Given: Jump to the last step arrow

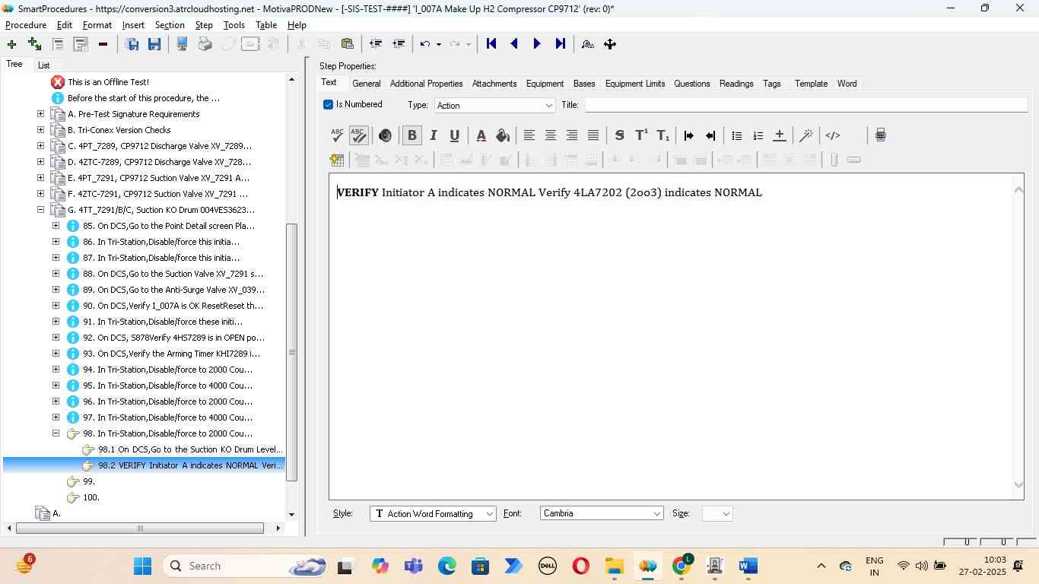Looking at the screenshot, I should click(561, 44).
